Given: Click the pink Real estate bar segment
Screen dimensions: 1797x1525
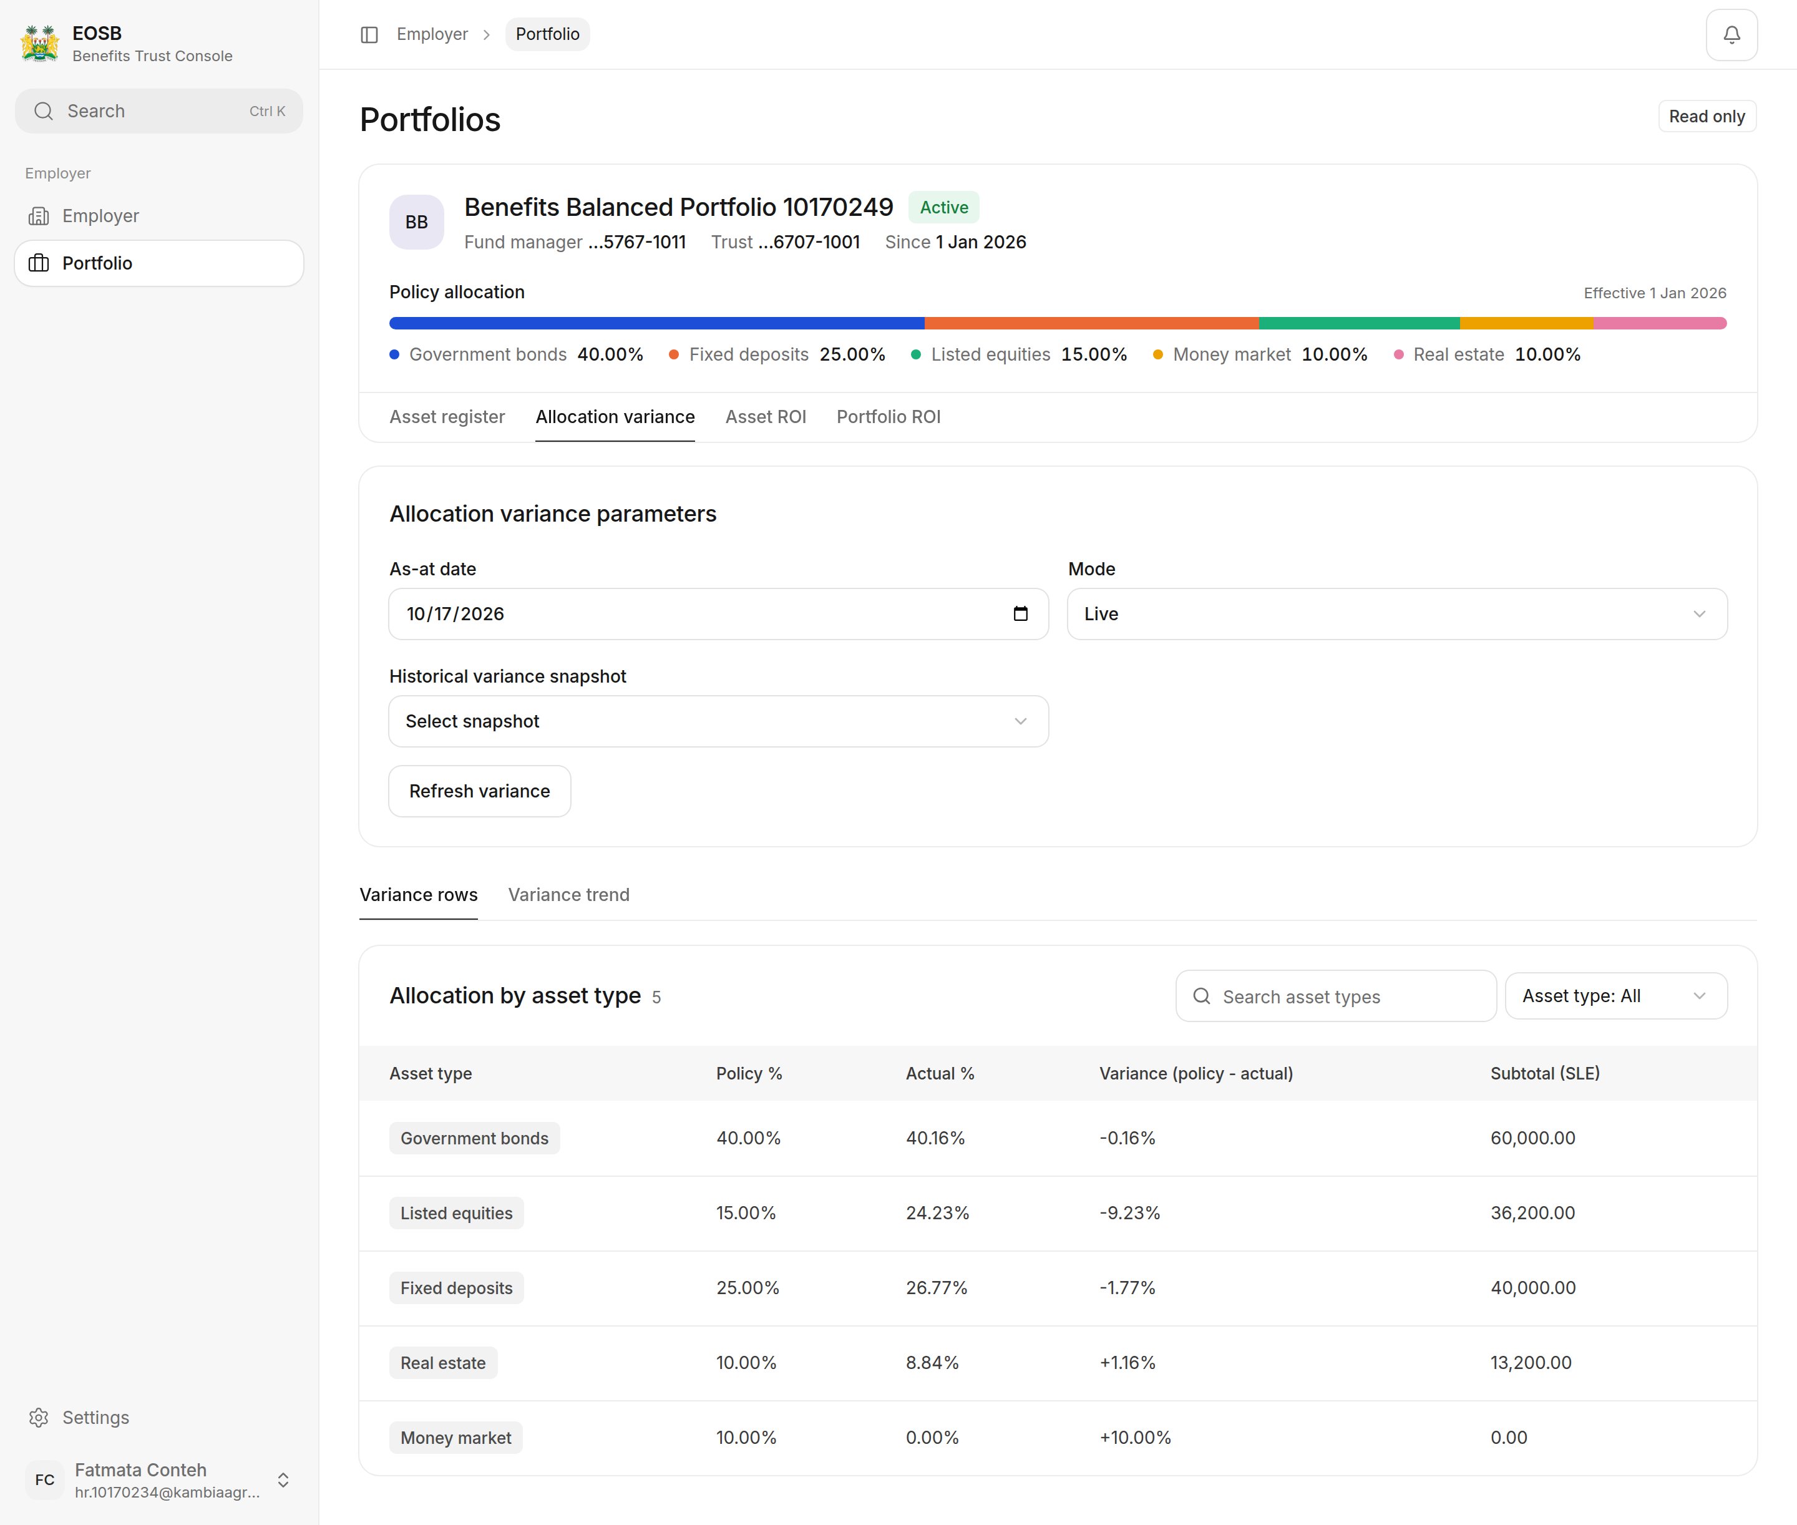Looking at the screenshot, I should (x=1660, y=323).
